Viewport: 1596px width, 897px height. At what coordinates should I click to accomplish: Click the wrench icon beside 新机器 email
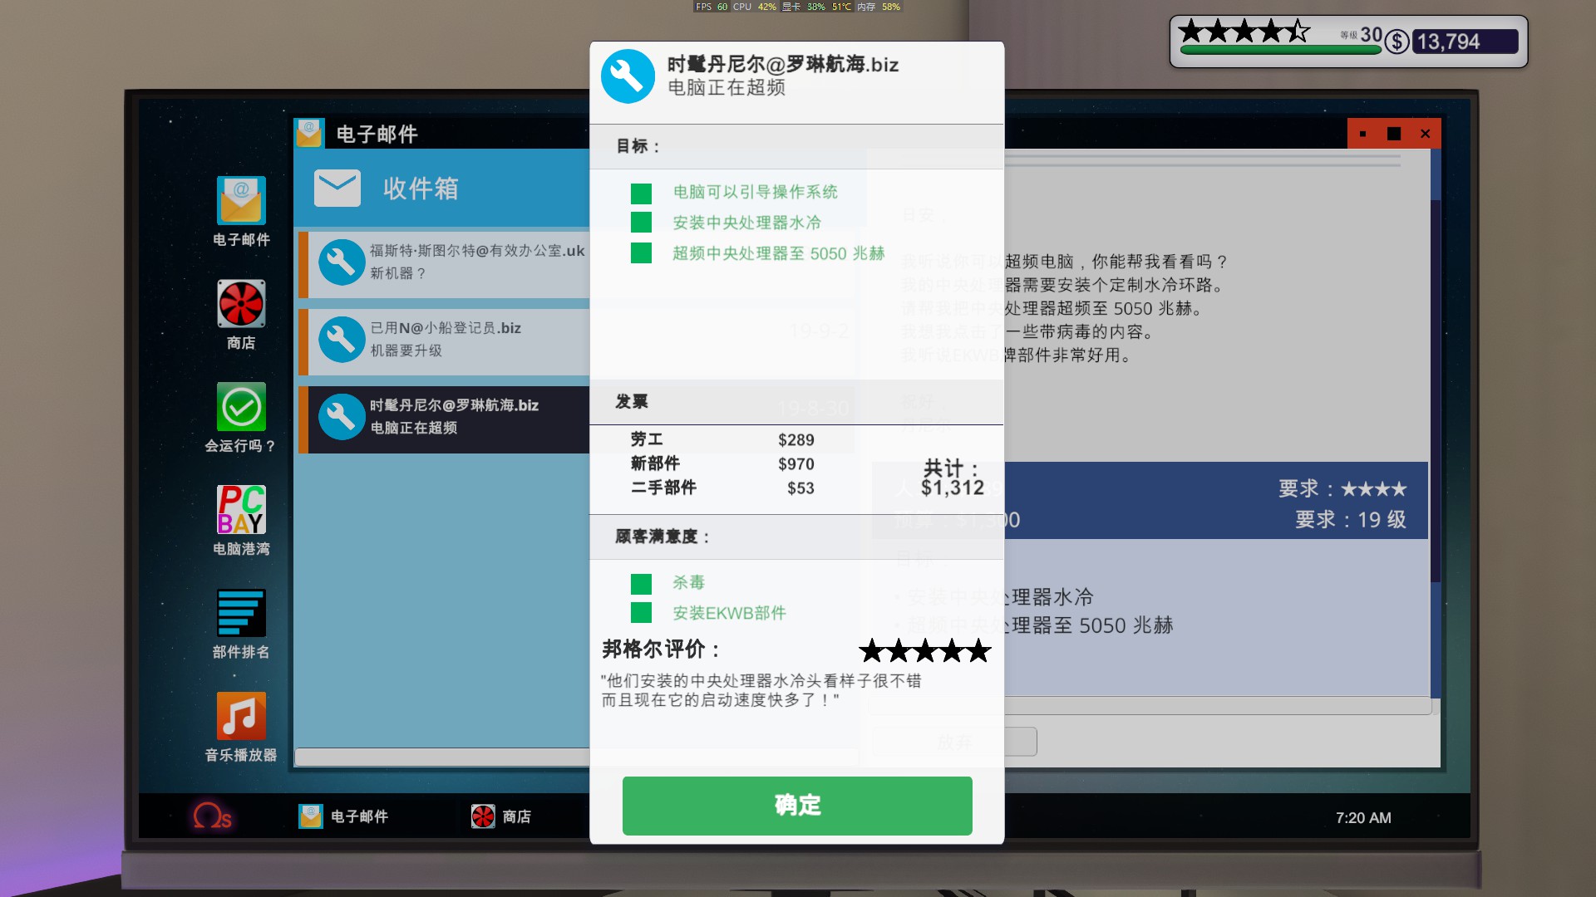pyautogui.click(x=342, y=262)
